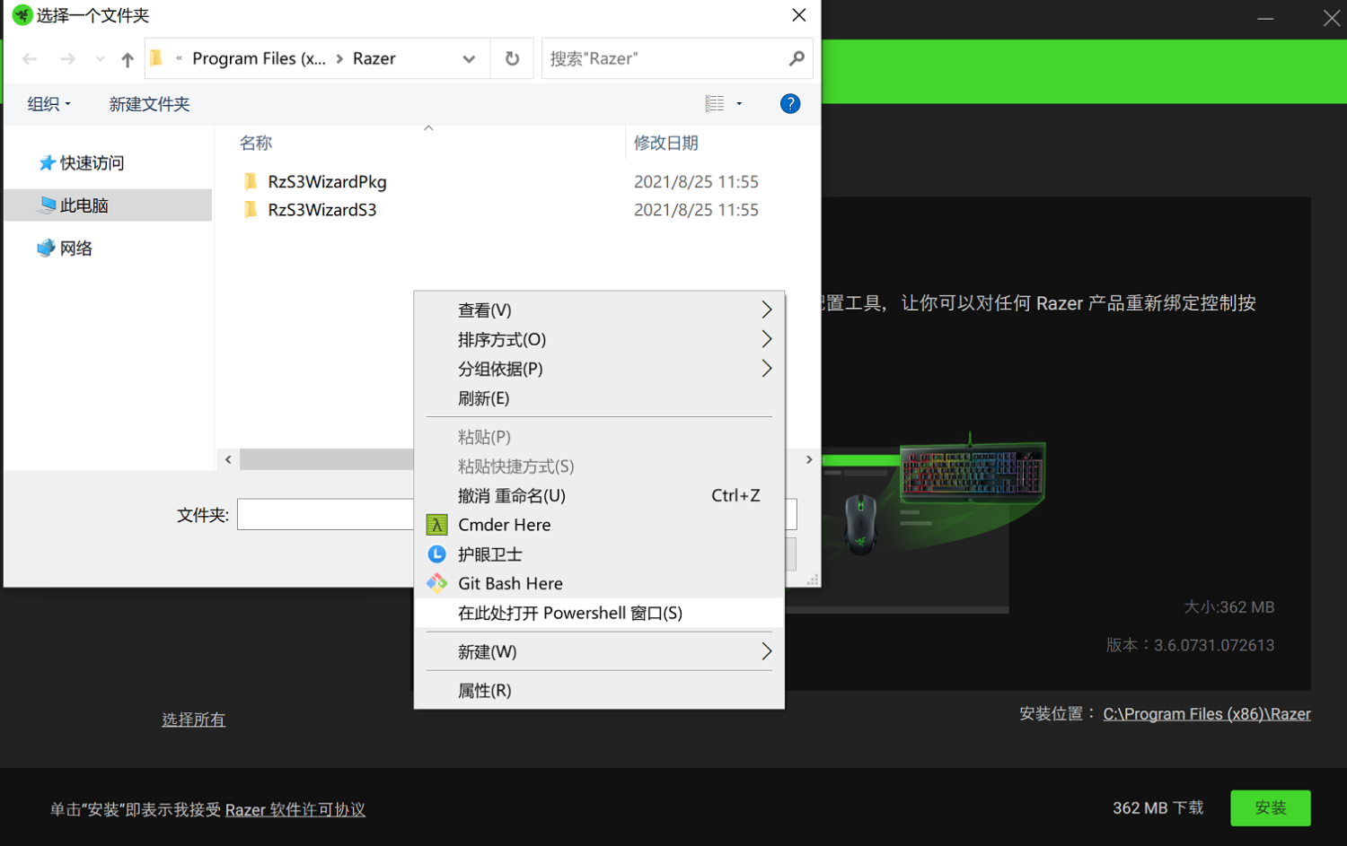Viewport: 1347px width, 846px height.
Task: Open the RzS3WizardPkg folder
Action: tap(327, 181)
